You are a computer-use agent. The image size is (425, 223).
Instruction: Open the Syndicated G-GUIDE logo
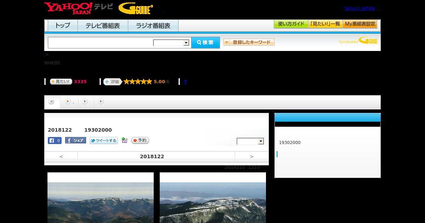pyautogui.click(x=358, y=40)
